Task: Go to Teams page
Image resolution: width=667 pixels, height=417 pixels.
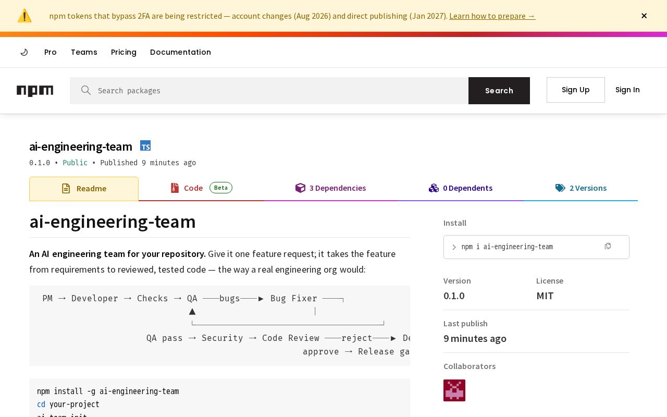Action: (x=84, y=52)
